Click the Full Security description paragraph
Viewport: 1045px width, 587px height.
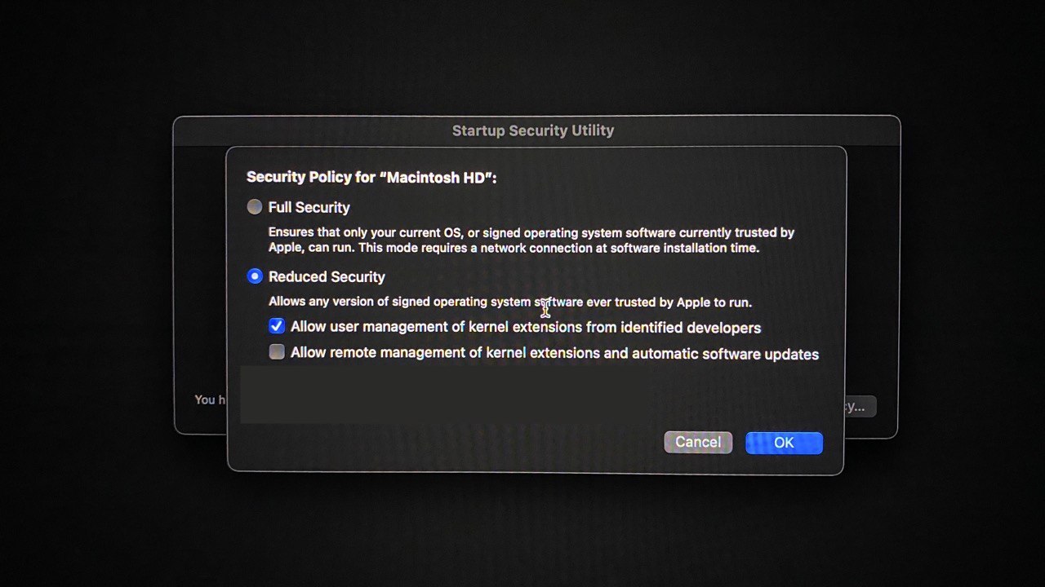[531, 240]
